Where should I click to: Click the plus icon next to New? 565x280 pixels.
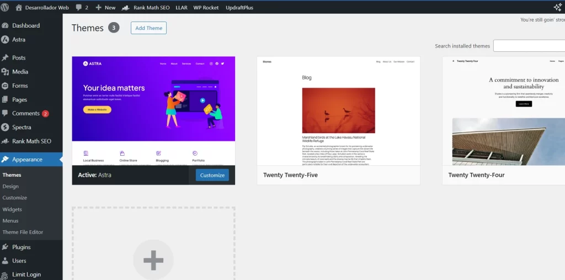pos(98,7)
